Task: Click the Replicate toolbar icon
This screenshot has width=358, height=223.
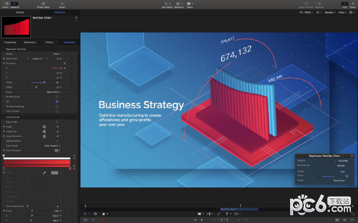Action: click(x=319, y=4)
